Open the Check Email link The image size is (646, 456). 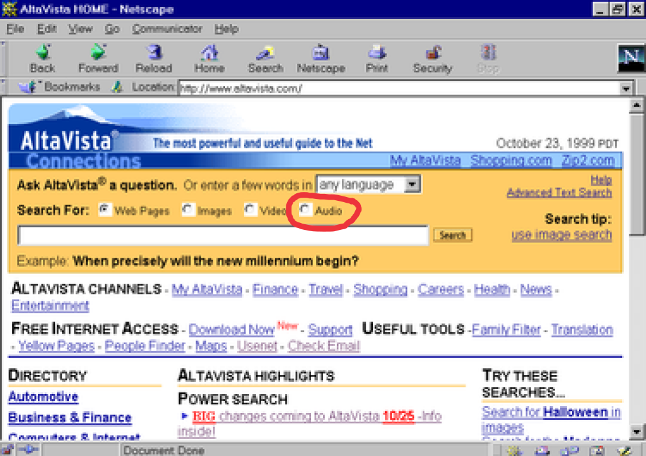(324, 345)
